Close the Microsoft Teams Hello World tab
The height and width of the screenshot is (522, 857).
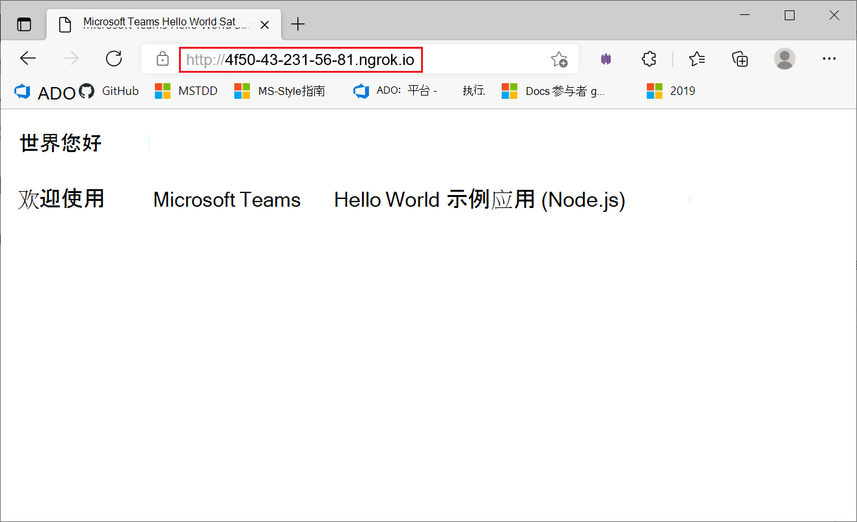(264, 25)
